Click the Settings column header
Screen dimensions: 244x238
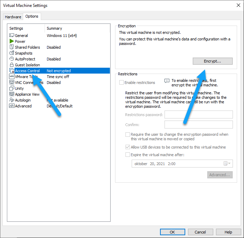point(26,28)
